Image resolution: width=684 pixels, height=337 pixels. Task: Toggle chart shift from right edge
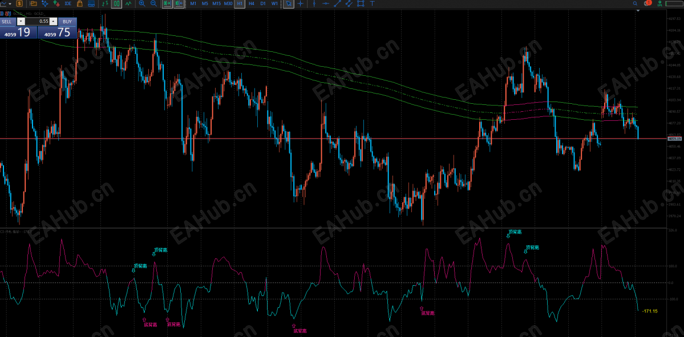coord(179,3)
